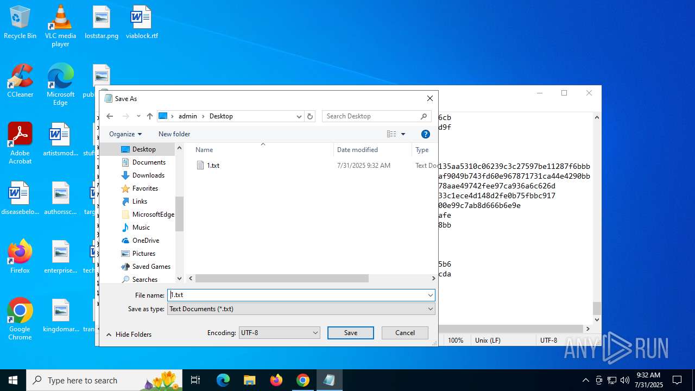Refresh the Desktop folder listing

tap(310, 116)
